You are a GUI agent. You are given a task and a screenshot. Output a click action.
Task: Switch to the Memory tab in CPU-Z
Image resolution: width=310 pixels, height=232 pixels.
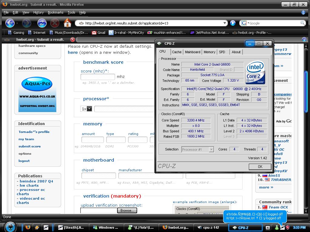(209, 52)
